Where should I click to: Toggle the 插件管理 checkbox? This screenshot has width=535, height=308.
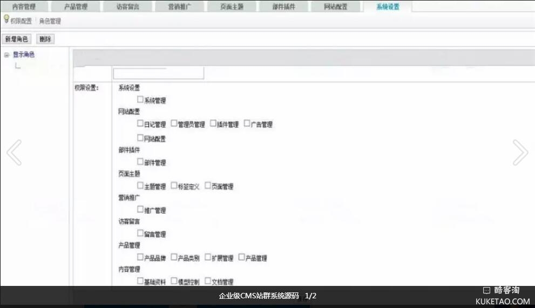213,123
